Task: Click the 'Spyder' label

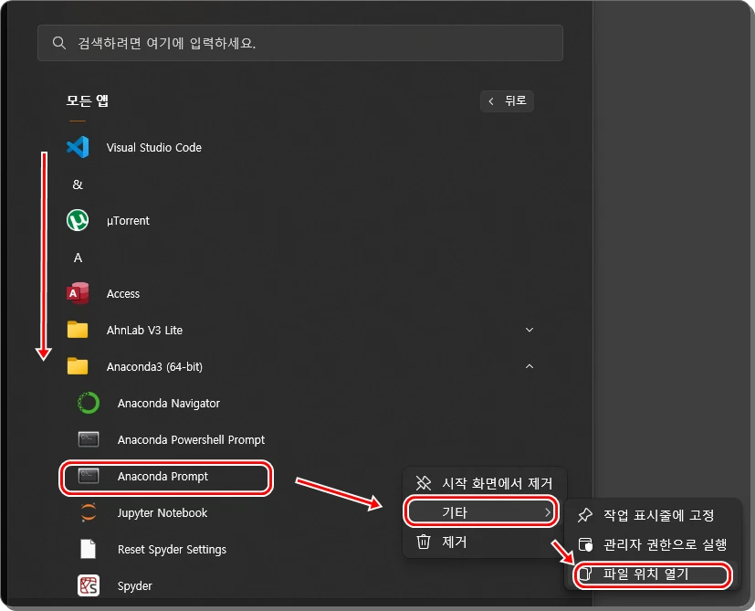Action: 135,586
